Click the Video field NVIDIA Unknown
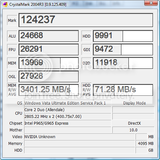Viewport: 160px width, 160px height. 80,137
